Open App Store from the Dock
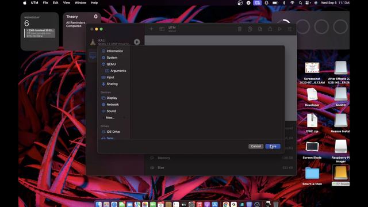Viewport: 368px width, 207px height. tap(214, 204)
